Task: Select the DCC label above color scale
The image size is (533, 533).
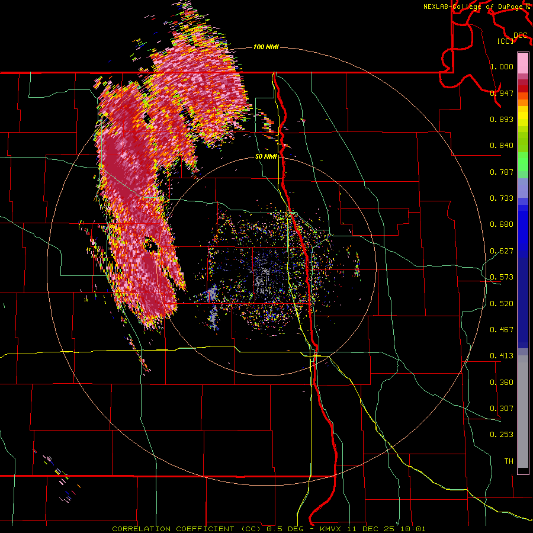Action: click(521, 36)
